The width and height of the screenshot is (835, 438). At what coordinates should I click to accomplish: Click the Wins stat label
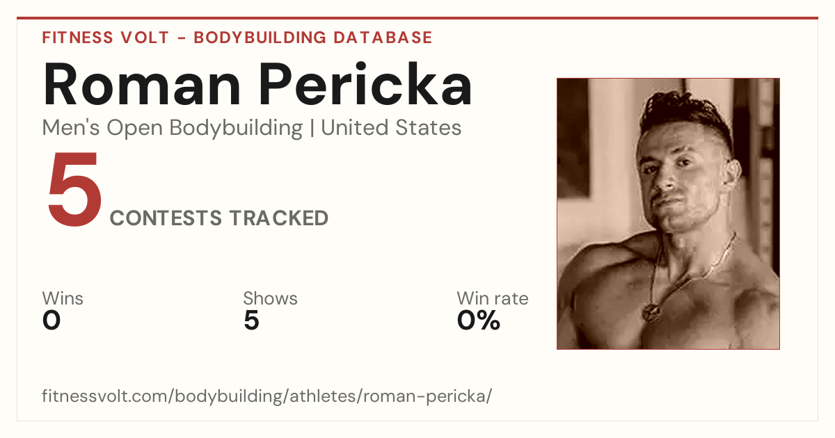(63, 299)
